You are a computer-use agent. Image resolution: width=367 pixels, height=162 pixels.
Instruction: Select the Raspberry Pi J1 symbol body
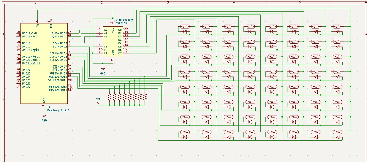click(x=44, y=63)
